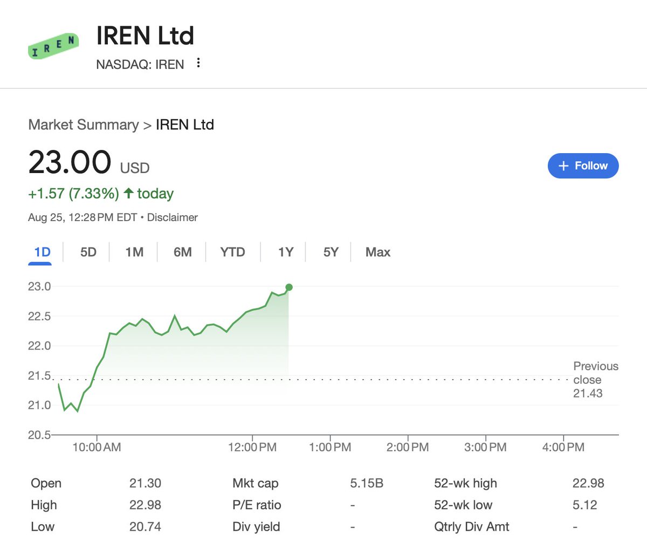The width and height of the screenshot is (647, 550).
Task: Click the Qtrly Div Amt label
Action: click(x=472, y=526)
